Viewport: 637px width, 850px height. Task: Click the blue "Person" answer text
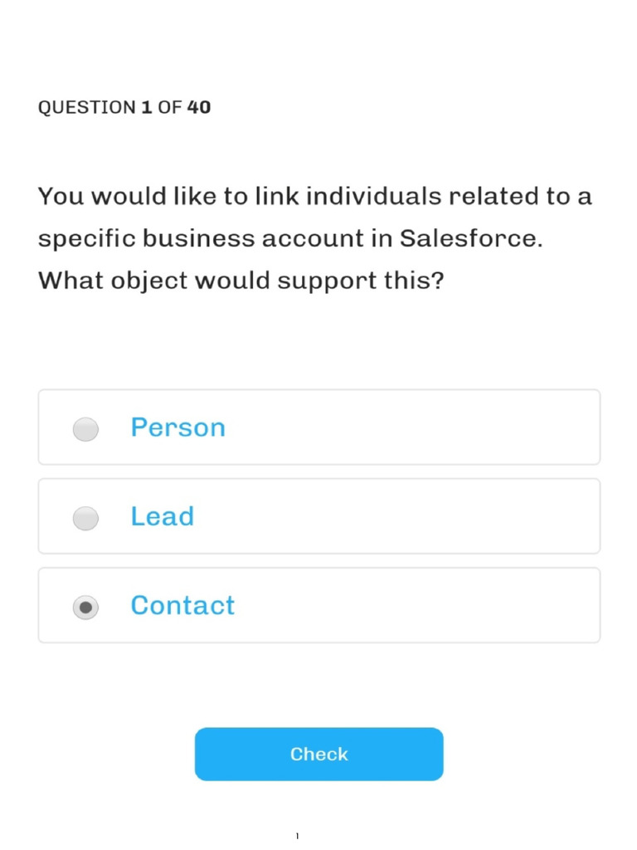pos(177,427)
